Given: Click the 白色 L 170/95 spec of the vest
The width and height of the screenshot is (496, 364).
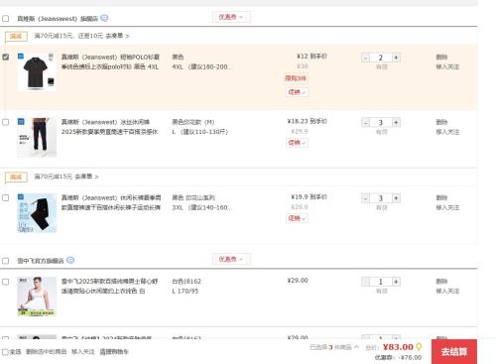Looking at the screenshot, I should [x=186, y=286].
